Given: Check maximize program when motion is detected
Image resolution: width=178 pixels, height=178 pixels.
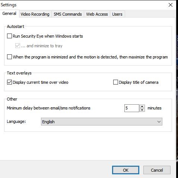Looking at the screenshot, I should point(9,57).
